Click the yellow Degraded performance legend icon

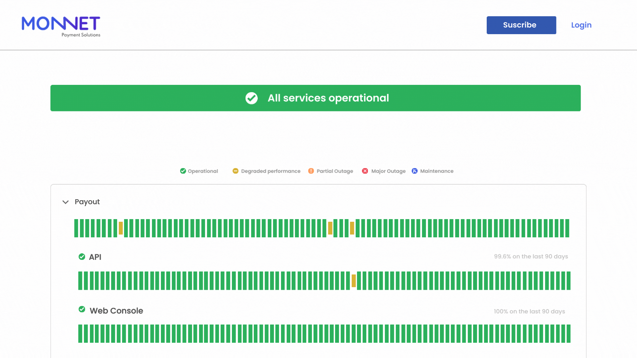pyautogui.click(x=236, y=171)
